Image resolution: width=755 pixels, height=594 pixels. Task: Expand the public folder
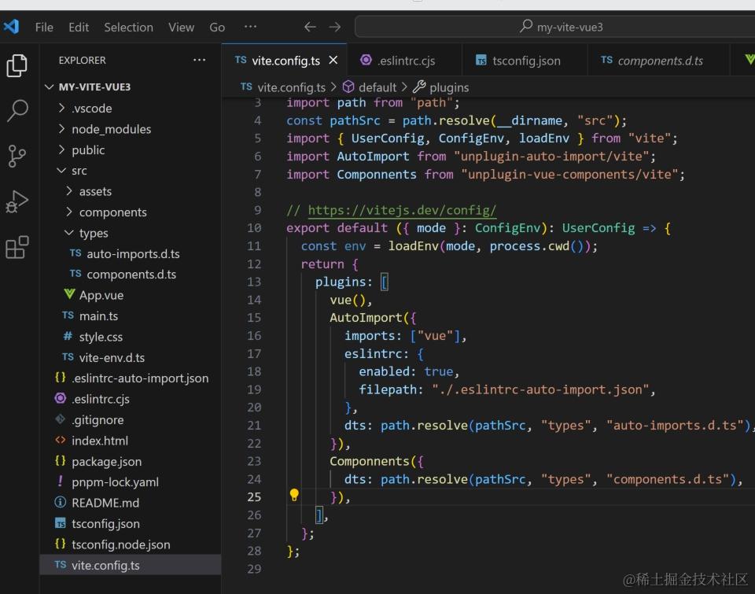click(x=61, y=149)
